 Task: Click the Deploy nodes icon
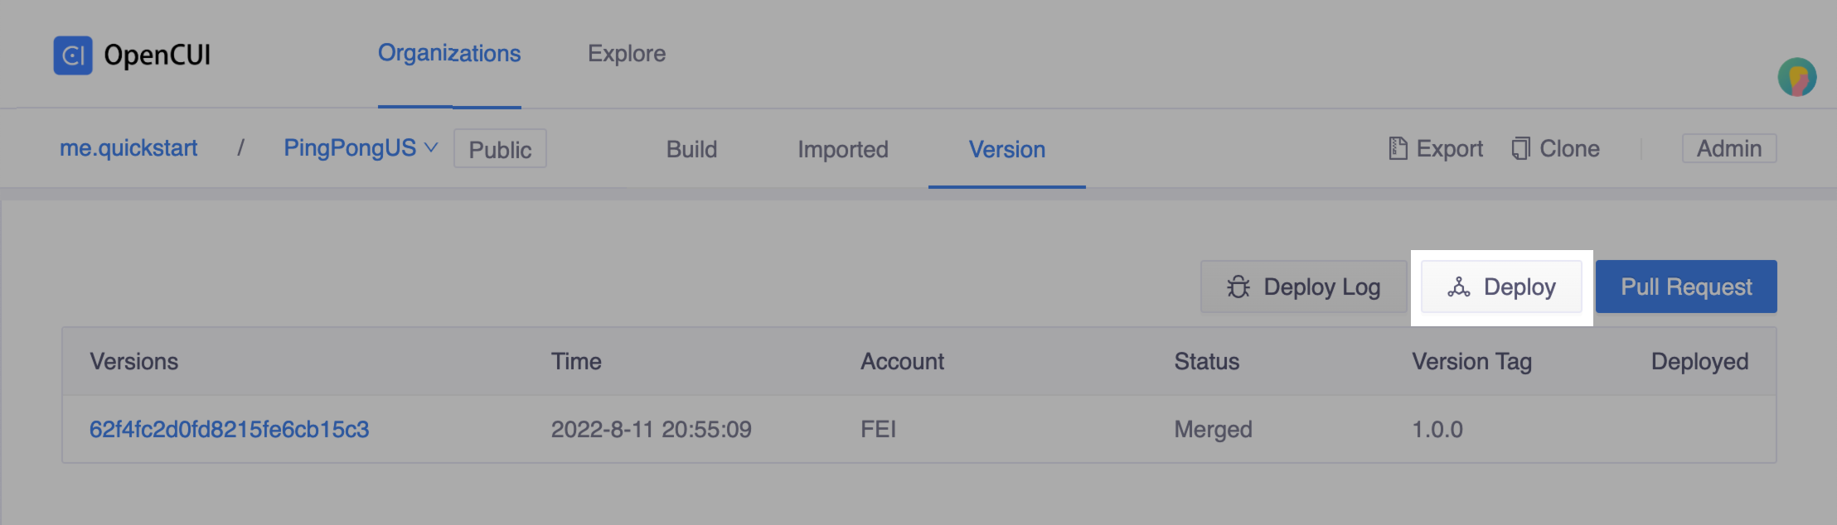[1458, 287]
